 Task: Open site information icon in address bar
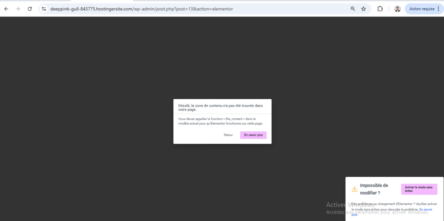point(44,9)
